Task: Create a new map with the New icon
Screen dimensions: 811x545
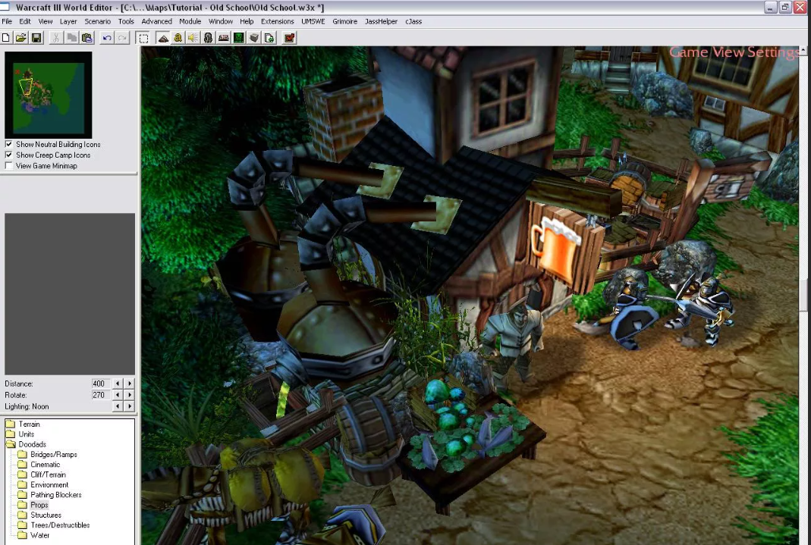Action: (x=5, y=38)
